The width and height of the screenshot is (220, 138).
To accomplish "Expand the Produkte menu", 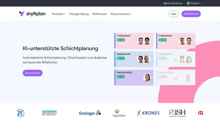I will click(59, 14).
